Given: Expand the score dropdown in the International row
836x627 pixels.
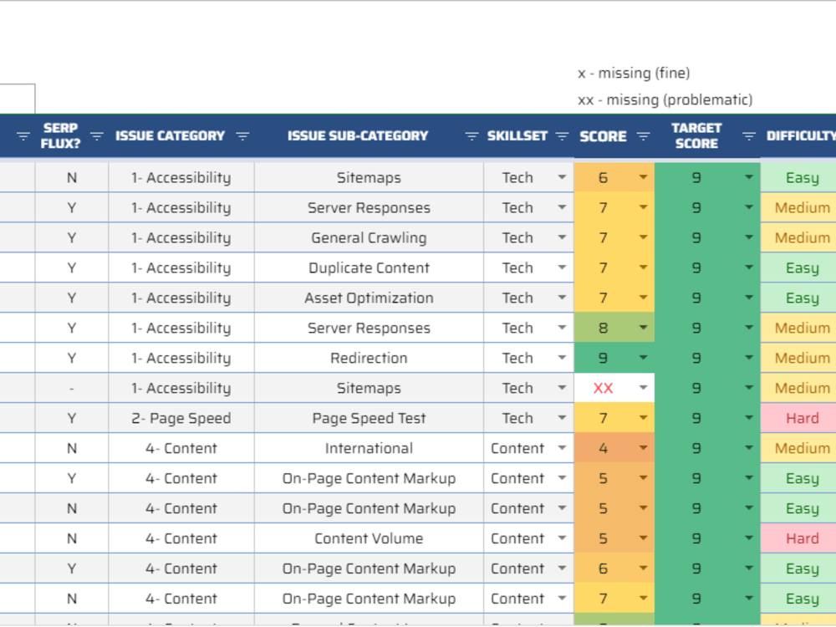Looking at the screenshot, I should tap(644, 448).
